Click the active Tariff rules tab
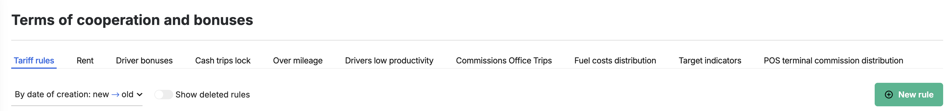The height and width of the screenshot is (111, 952). pos(34,60)
